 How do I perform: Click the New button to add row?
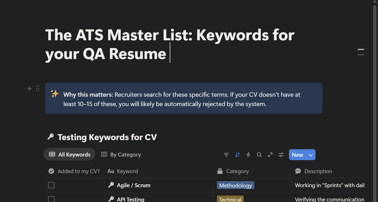[x=297, y=155]
